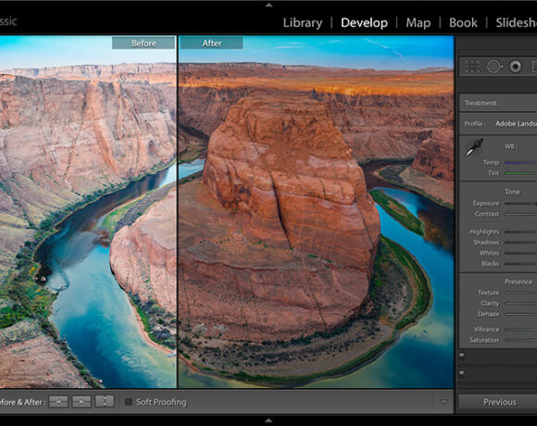537x426 pixels.
Task: Click the Vibrance slider
Action: (x=521, y=330)
